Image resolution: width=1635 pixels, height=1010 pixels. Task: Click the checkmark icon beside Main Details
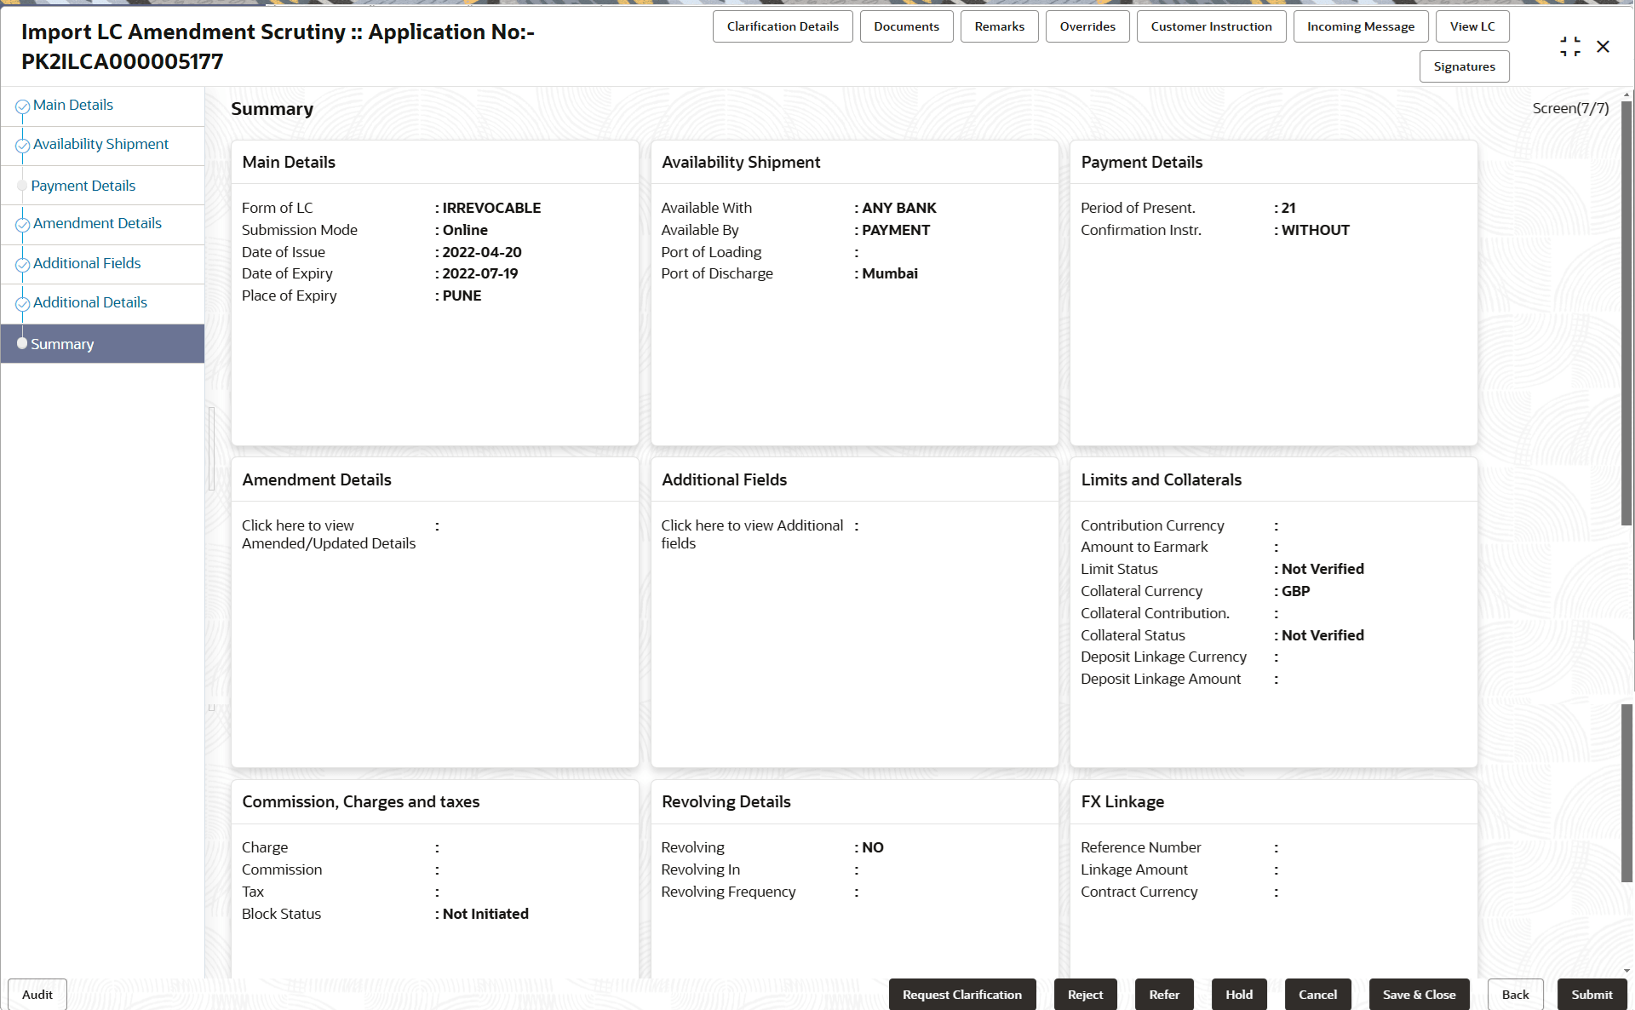point(23,106)
